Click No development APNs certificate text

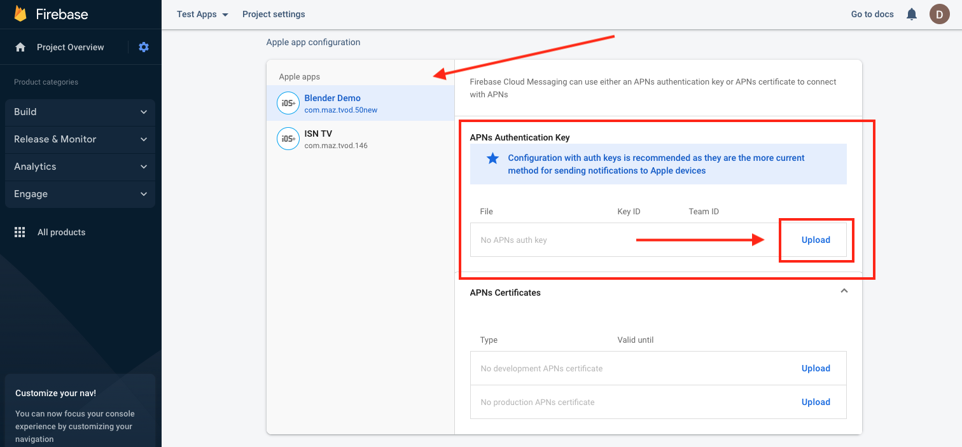coord(541,369)
